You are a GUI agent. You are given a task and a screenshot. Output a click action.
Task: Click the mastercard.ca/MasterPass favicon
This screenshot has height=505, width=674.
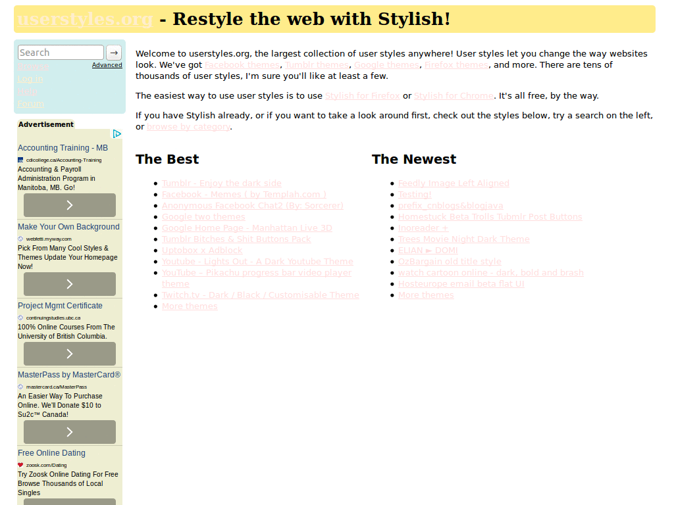(x=20, y=387)
